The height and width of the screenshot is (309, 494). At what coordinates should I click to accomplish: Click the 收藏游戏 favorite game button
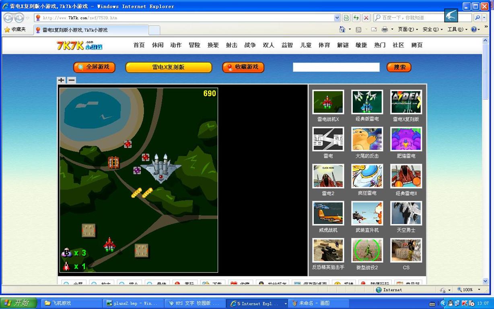point(243,67)
